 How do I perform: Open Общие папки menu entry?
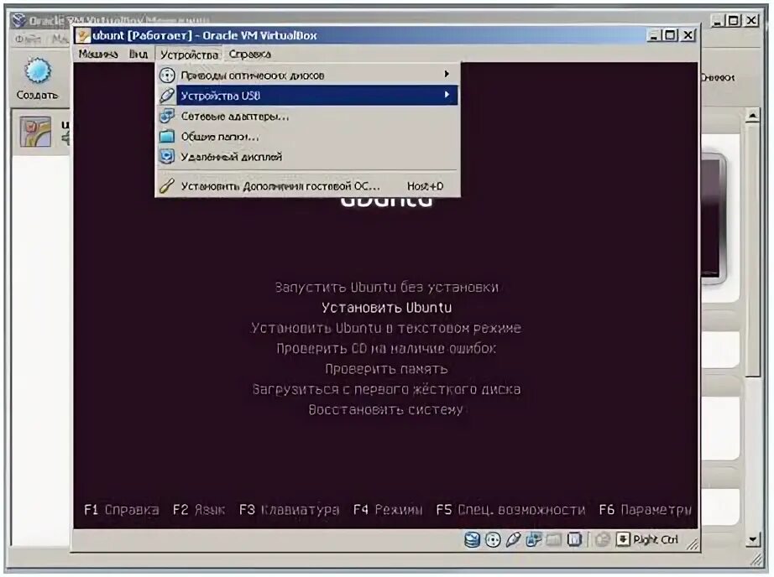tap(307, 137)
